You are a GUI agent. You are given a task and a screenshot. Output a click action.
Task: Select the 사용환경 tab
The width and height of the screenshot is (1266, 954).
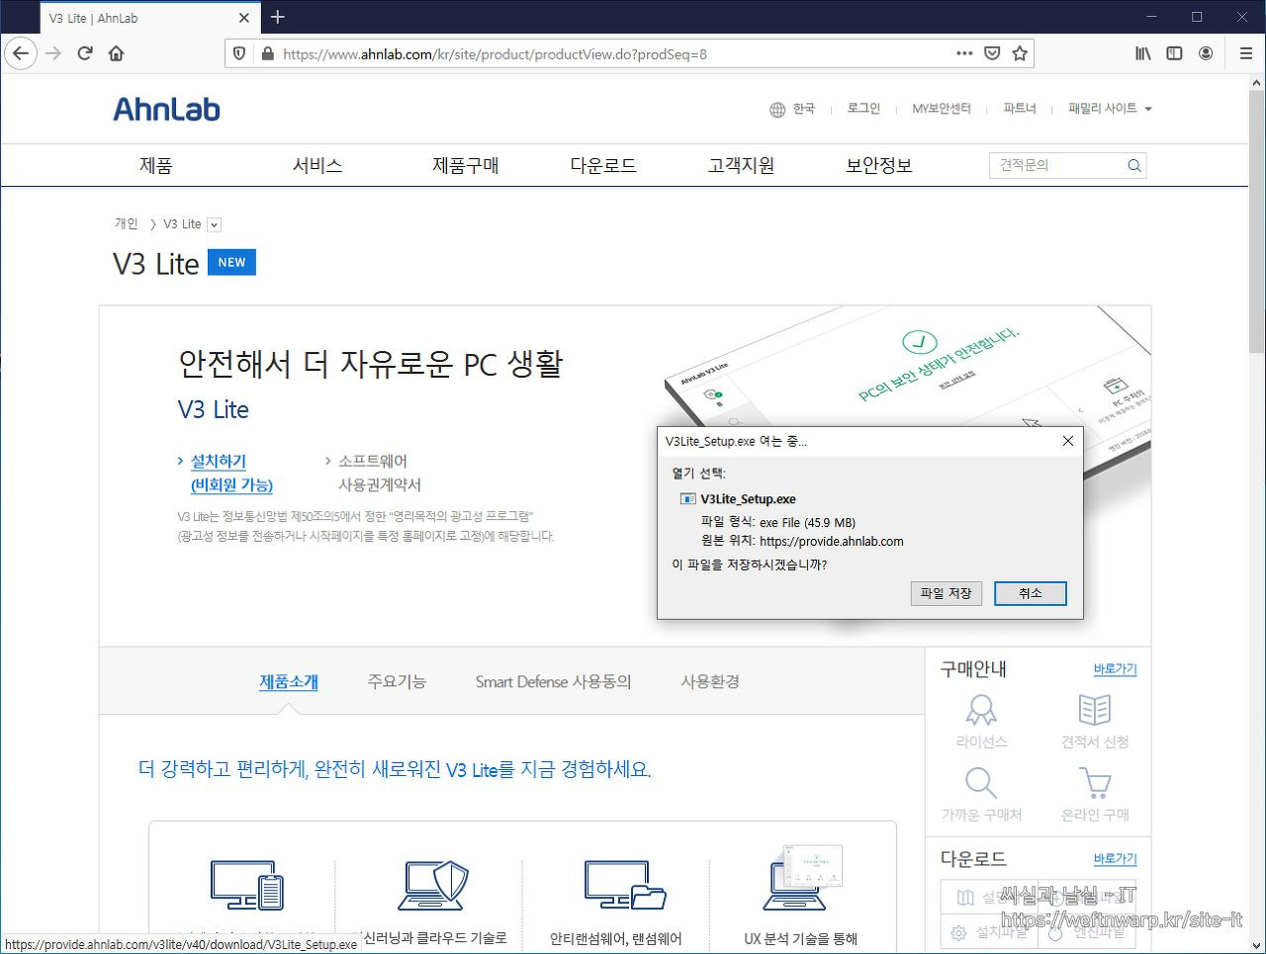click(x=710, y=681)
